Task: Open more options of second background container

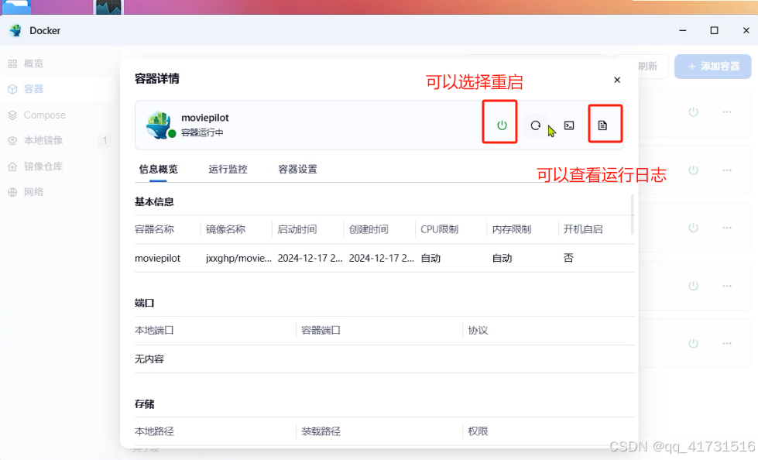Action: tap(726, 170)
